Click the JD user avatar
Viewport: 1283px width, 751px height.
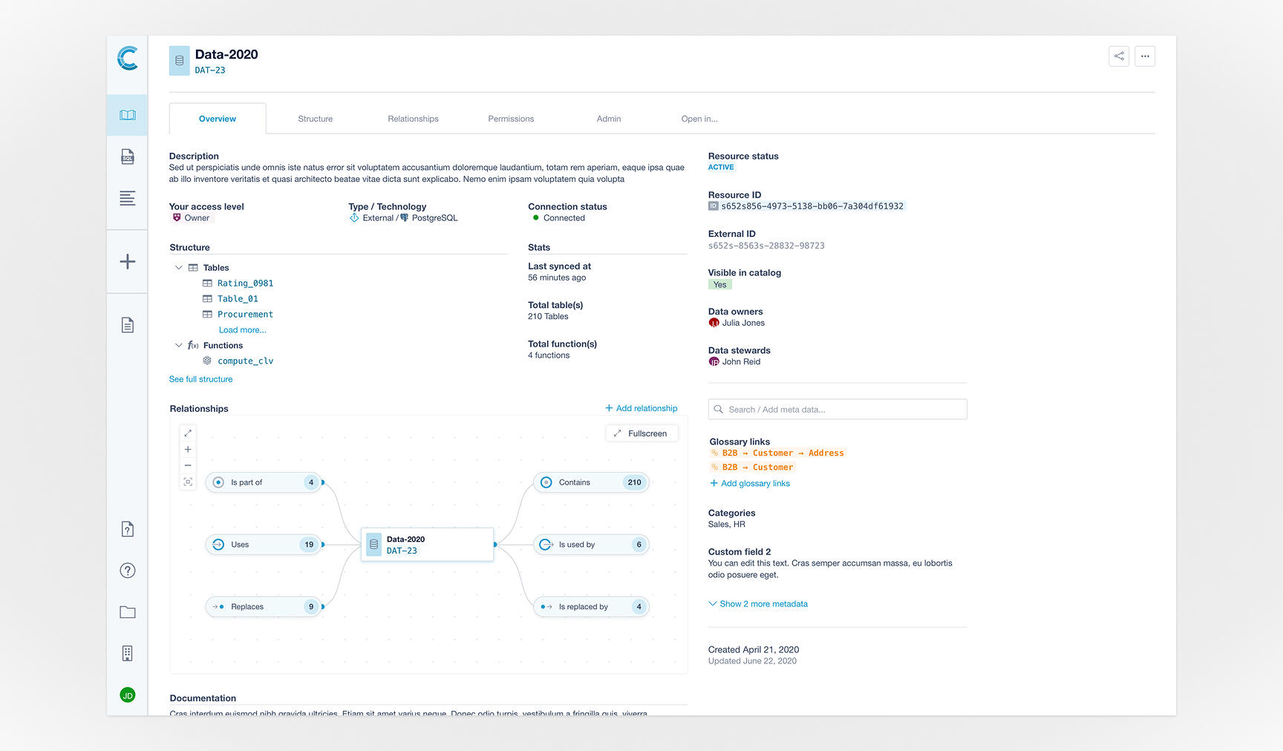pos(128,695)
